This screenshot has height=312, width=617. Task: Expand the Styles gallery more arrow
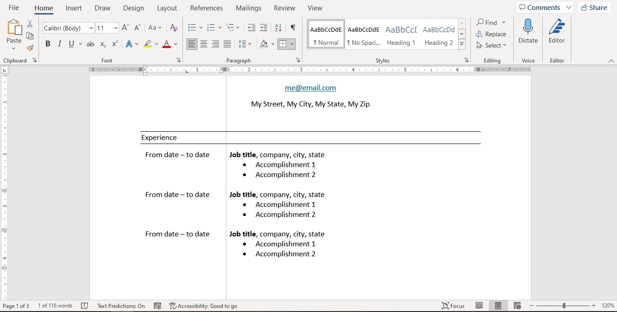coord(462,44)
